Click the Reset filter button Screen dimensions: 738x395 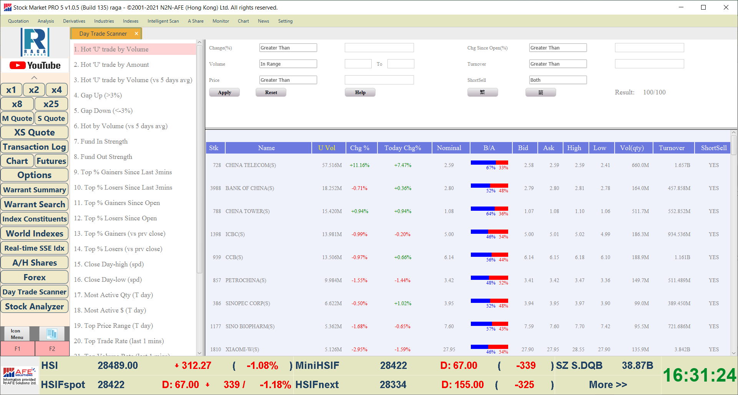click(271, 93)
